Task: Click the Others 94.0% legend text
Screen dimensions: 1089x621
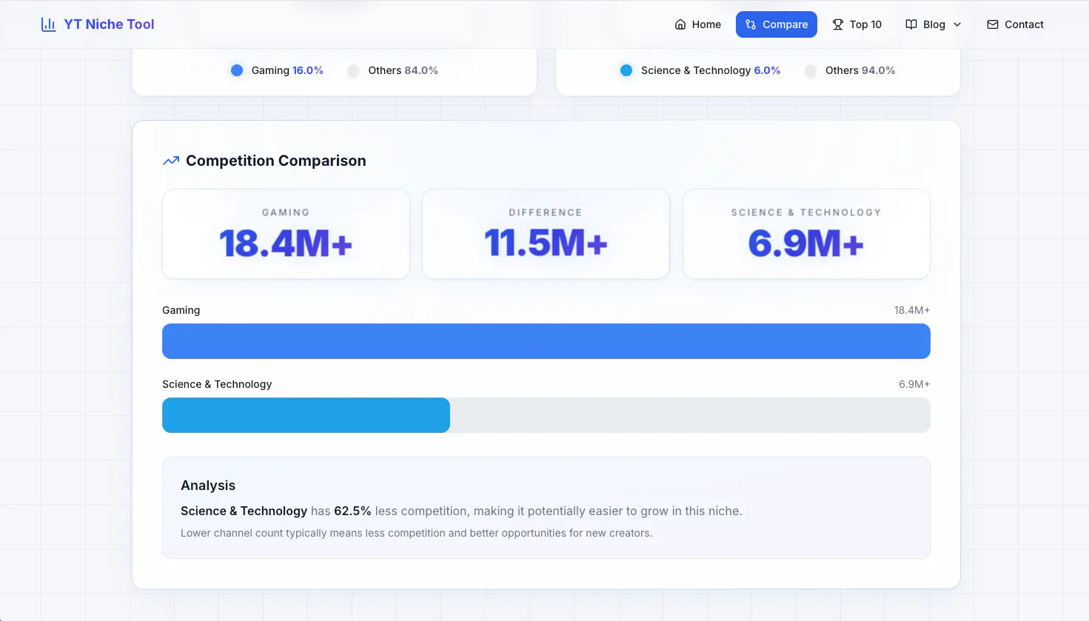Action: (860, 70)
